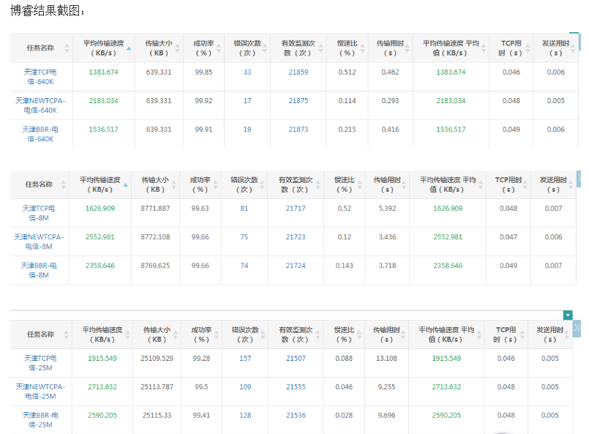The height and width of the screenshot is (434, 589).
Task: Toggle active sort arrow on first table 平均传输速度
Action: pyautogui.click(x=129, y=48)
